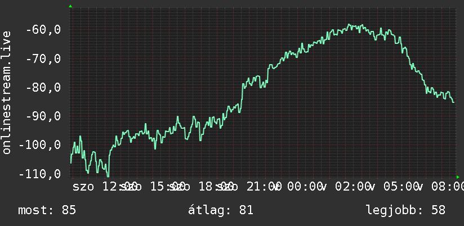Click the green arrow ending the x-axis
Image resolution: width=464 pixels, height=226 pixels.
coord(458,177)
